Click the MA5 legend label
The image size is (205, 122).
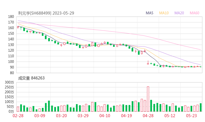tap(149, 13)
